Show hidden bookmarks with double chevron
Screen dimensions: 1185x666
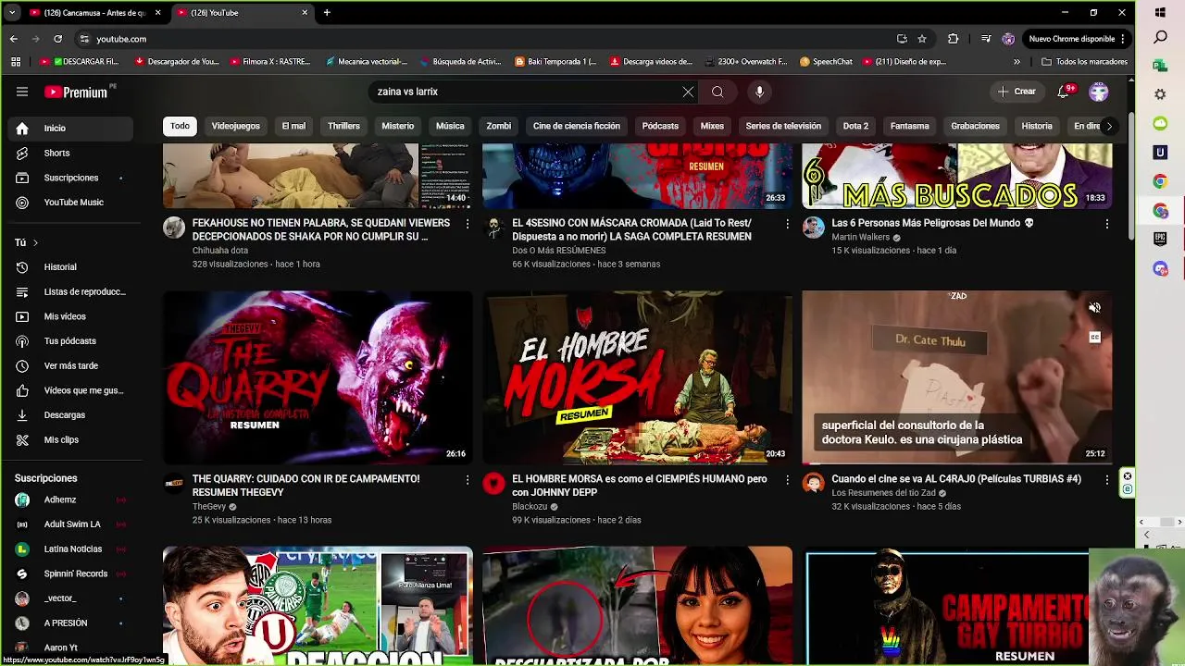(1017, 62)
